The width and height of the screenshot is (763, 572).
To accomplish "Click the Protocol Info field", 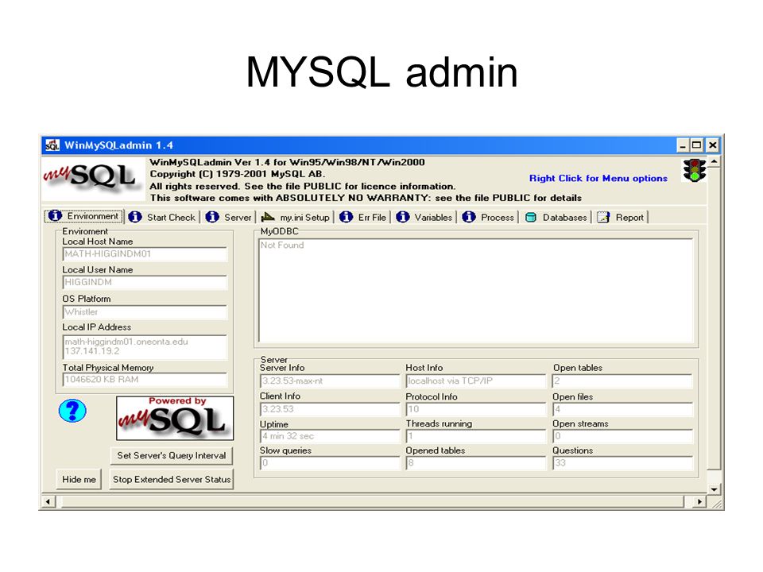I will [x=476, y=409].
